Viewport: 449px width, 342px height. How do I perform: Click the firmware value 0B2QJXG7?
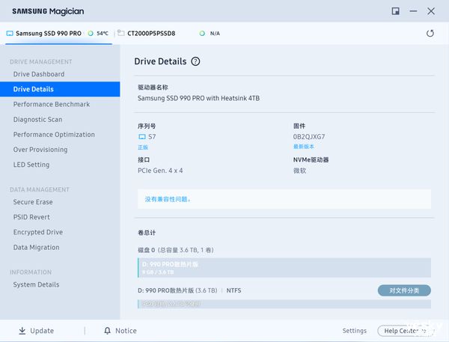tap(309, 137)
